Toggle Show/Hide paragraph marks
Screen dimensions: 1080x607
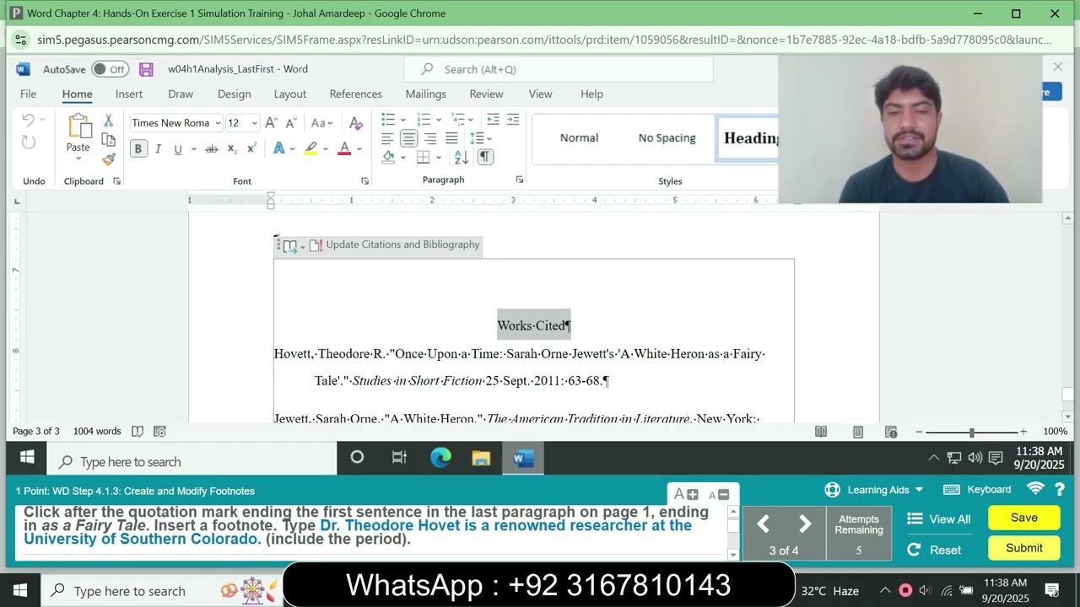(x=484, y=157)
